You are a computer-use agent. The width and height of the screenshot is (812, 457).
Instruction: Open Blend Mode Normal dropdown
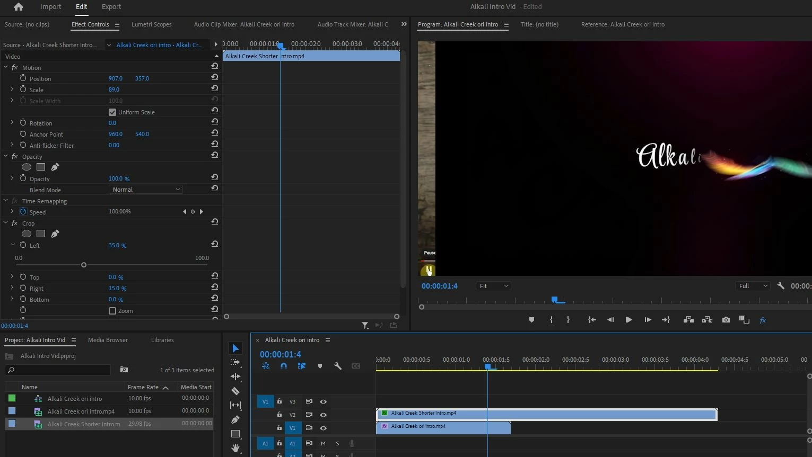[146, 190]
